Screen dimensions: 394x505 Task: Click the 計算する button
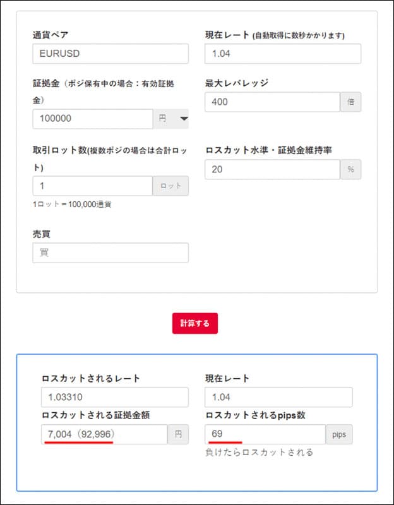coord(194,323)
